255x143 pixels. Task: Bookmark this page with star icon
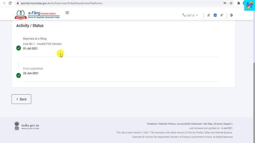pos(231,3)
